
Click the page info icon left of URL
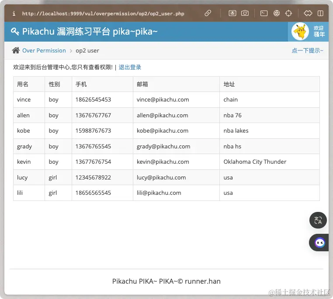pyautogui.click(x=14, y=14)
